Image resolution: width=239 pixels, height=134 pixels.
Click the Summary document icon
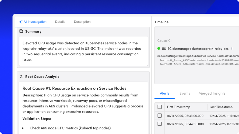tap(21, 31)
